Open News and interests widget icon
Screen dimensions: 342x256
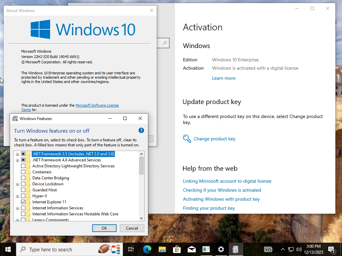pyautogui.click(x=268, y=249)
